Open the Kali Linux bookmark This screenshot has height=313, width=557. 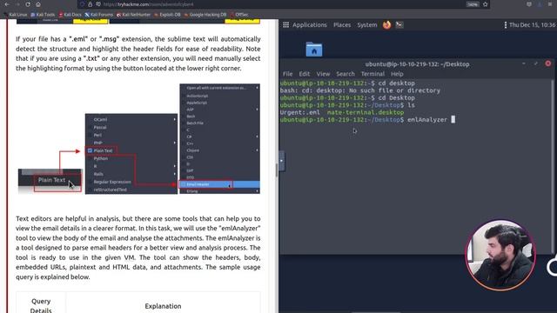tap(16, 15)
